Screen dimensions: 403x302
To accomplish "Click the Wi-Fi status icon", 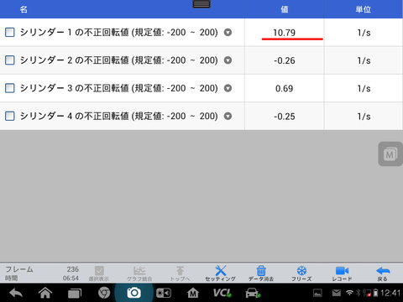I will coord(349,293).
